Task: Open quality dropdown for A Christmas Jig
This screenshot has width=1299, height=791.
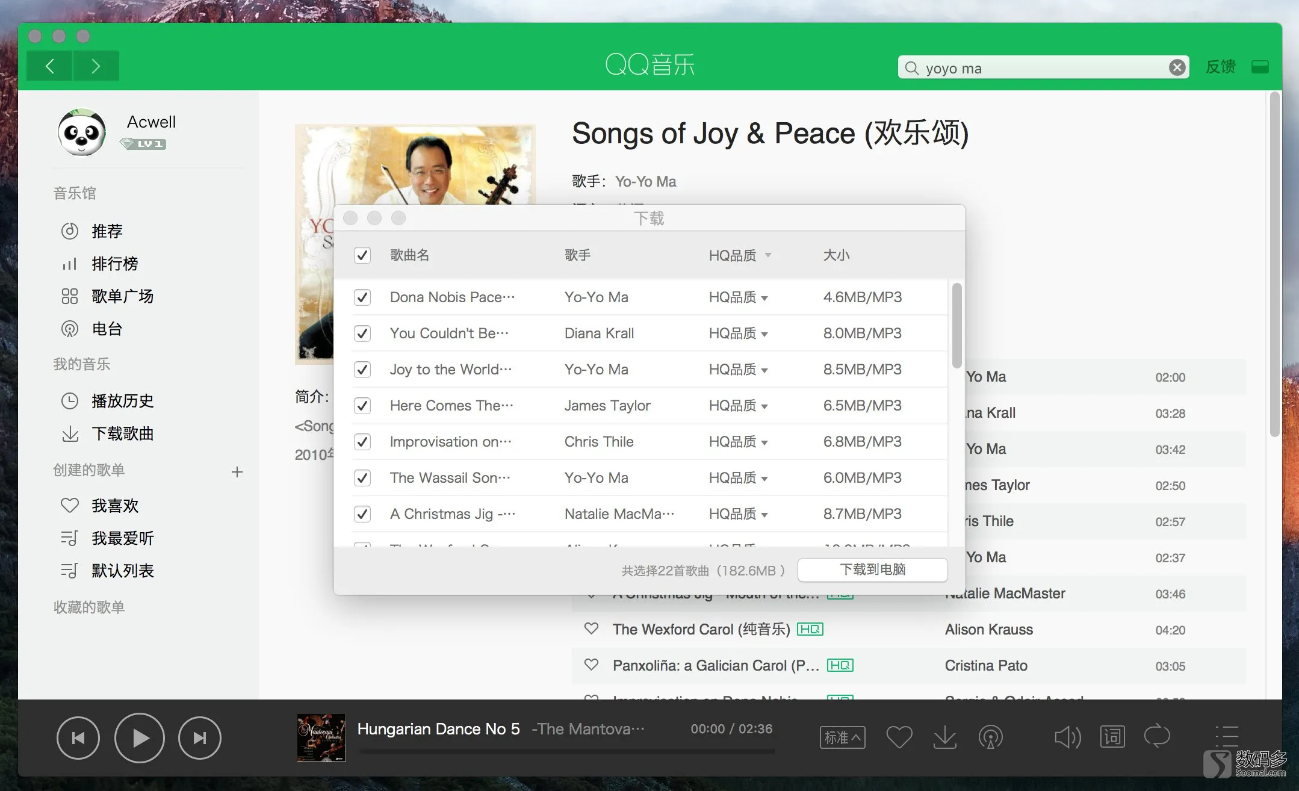Action: click(x=739, y=514)
